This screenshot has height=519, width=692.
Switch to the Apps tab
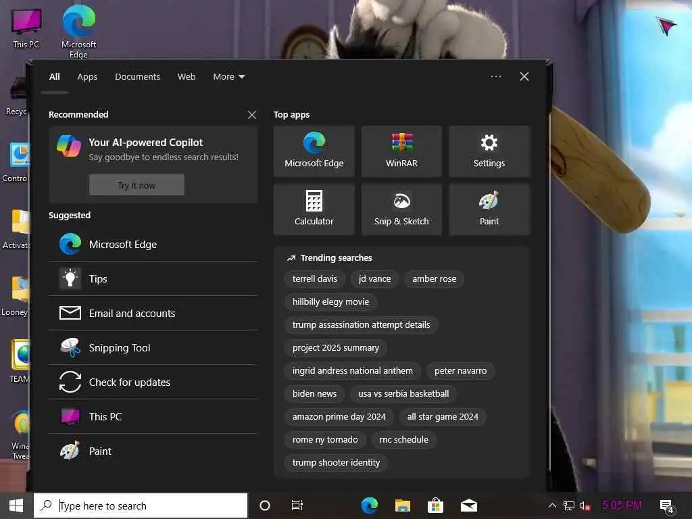(x=87, y=77)
